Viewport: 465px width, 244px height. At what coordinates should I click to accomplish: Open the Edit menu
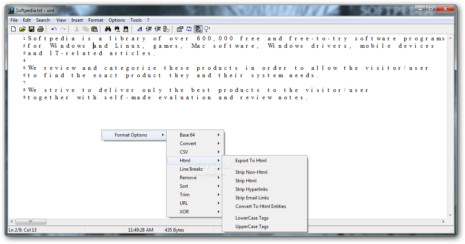tap(27, 20)
